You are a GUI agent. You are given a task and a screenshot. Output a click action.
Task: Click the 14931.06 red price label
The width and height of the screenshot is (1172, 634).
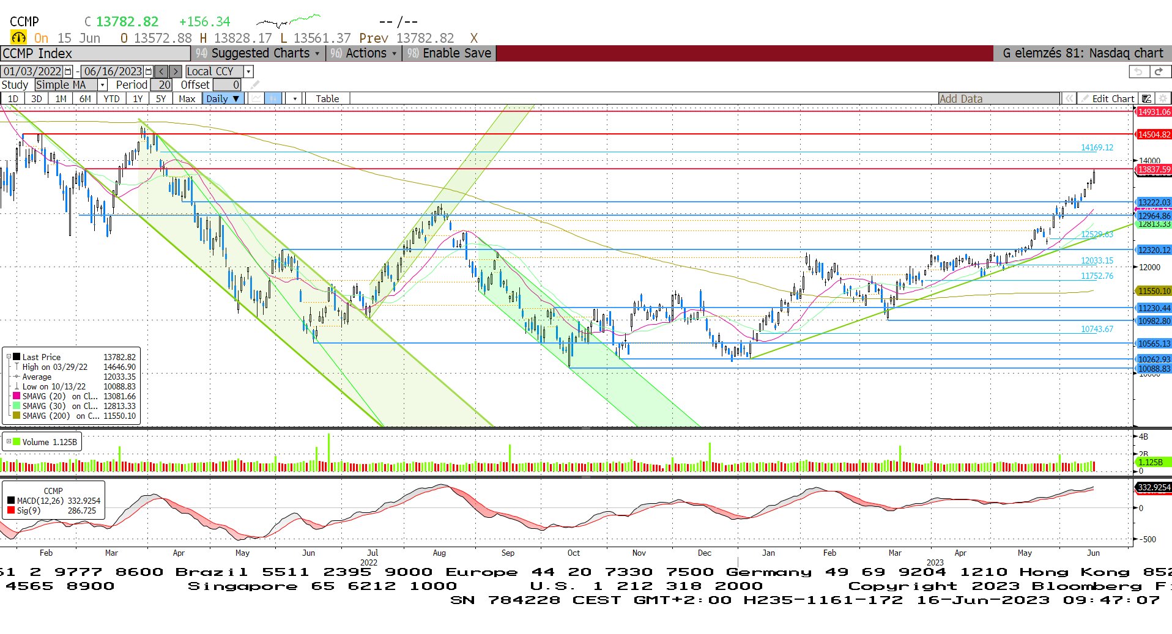click(x=1154, y=112)
